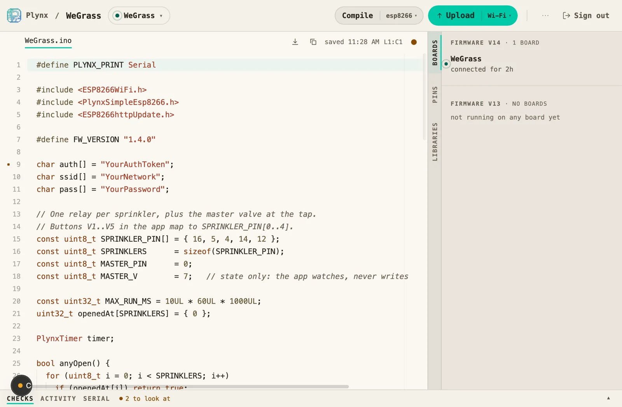Click the editor horizontal scrollbar
Viewport: 622px width, 407px height.
tap(190, 387)
